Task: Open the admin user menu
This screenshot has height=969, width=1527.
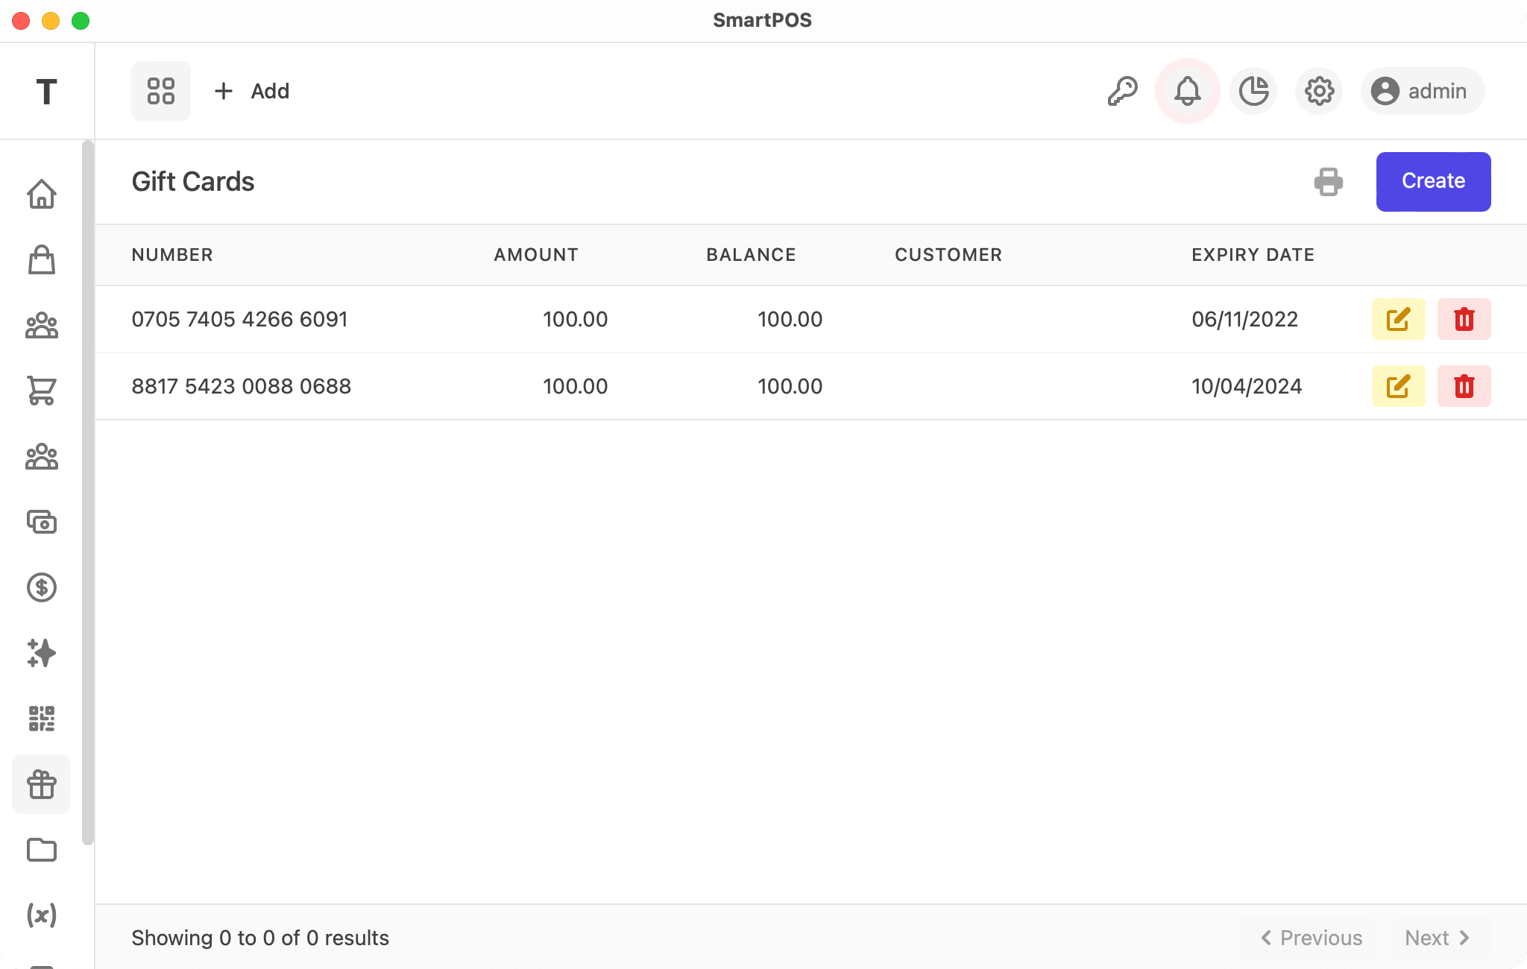Action: [x=1422, y=91]
